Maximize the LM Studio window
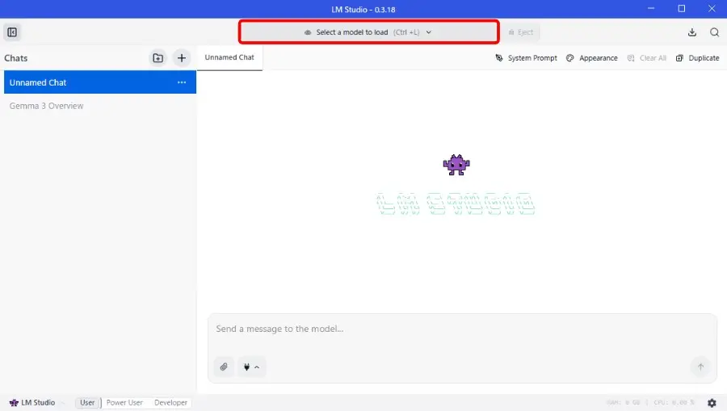Screen dimensions: 727x411 (681, 9)
